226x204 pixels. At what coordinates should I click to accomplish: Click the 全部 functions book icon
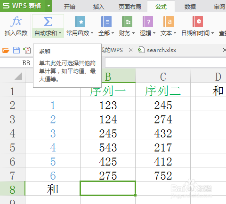[x=106, y=22]
